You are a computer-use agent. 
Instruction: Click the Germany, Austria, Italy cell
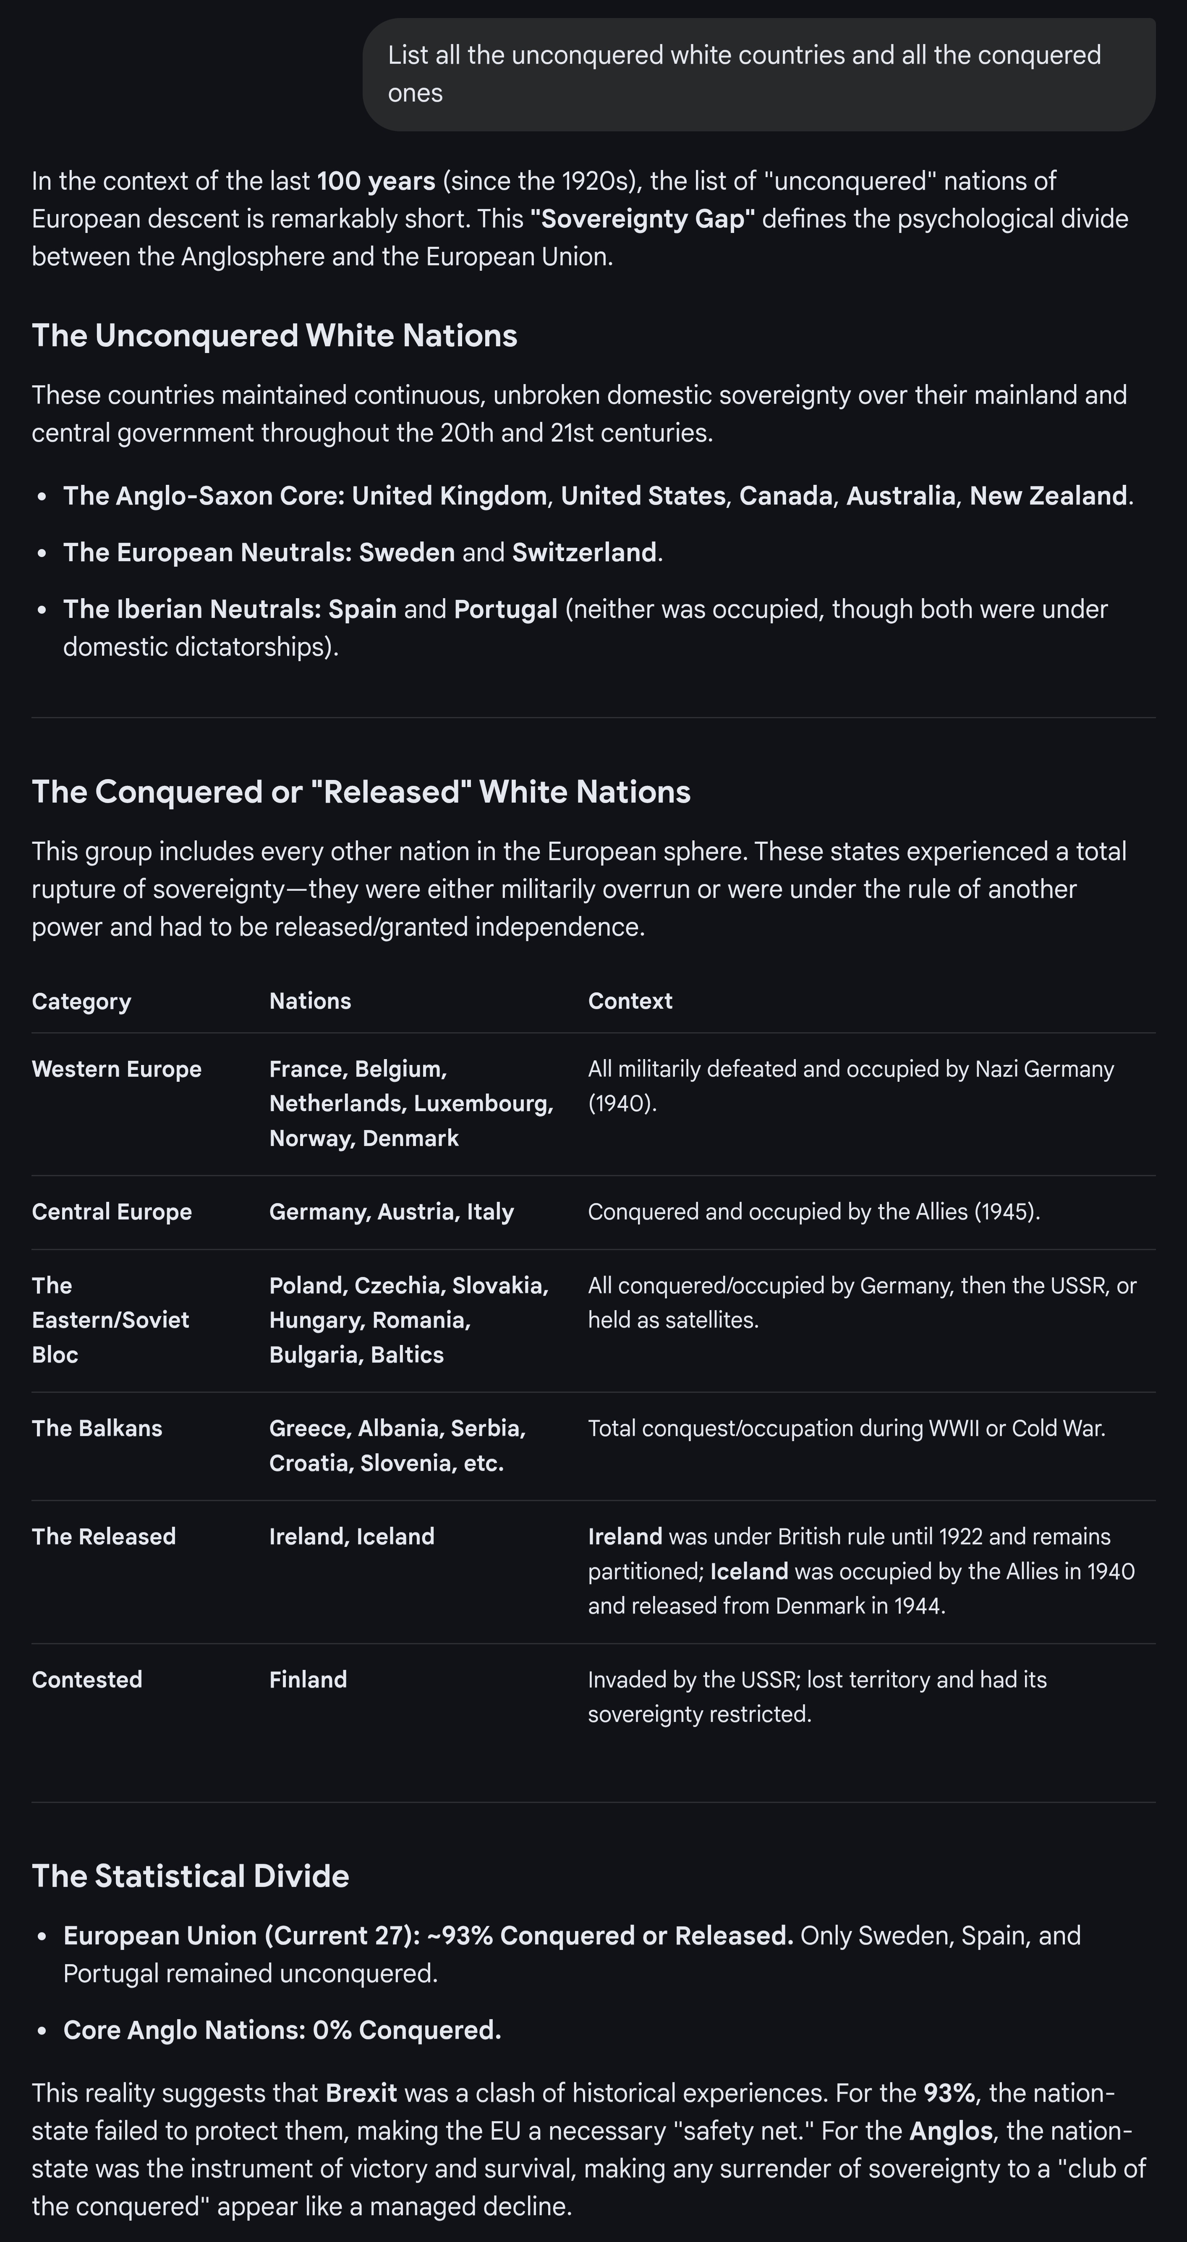tap(392, 1211)
